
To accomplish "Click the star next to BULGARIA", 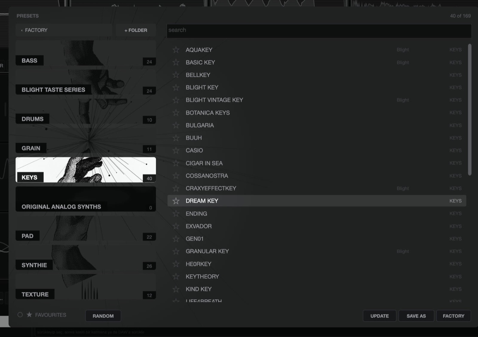I will pyautogui.click(x=176, y=125).
